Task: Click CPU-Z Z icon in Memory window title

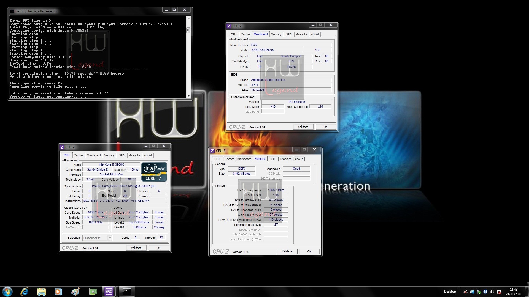Action: [x=212, y=151]
